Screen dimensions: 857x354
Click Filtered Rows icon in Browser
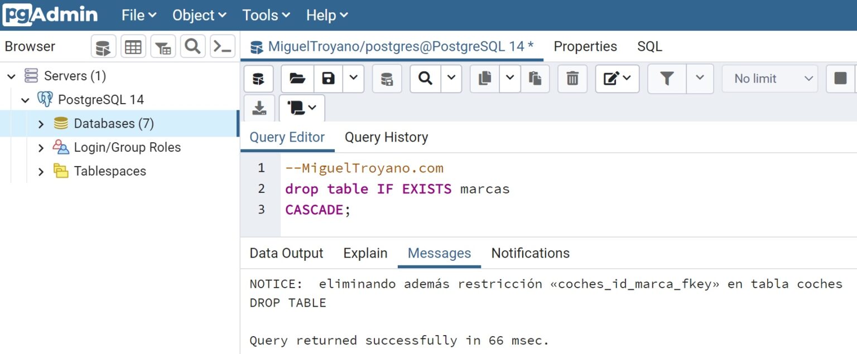click(163, 47)
